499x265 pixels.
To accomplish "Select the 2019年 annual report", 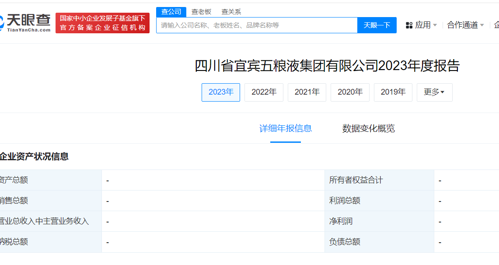I will pos(393,92).
